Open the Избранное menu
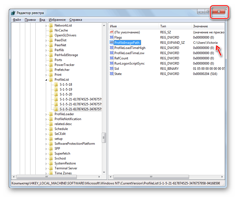The width and height of the screenshot is (236, 197). (x=57, y=20)
